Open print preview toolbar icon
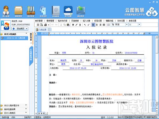Image resolution: width=159 pixels, height=119 pixels. (42, 25)
